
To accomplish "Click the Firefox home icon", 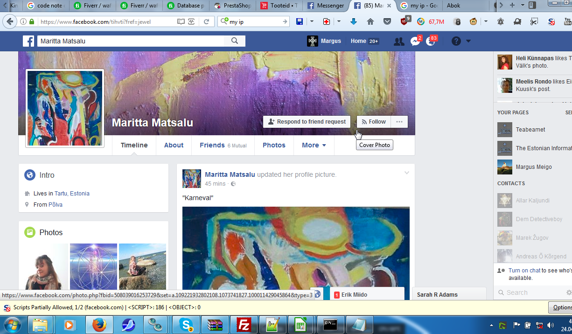I will click(x=370, y=21).
